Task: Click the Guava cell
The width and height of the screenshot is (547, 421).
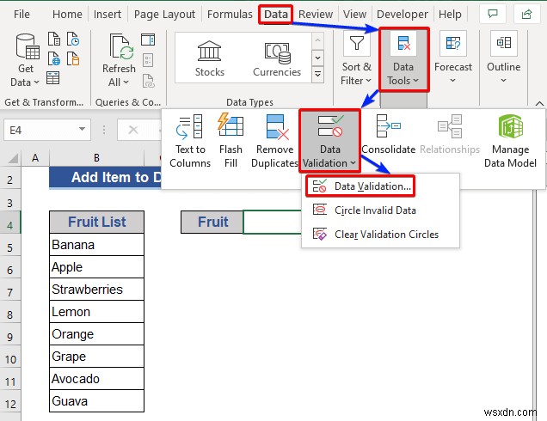Action: tap(96, 400)
